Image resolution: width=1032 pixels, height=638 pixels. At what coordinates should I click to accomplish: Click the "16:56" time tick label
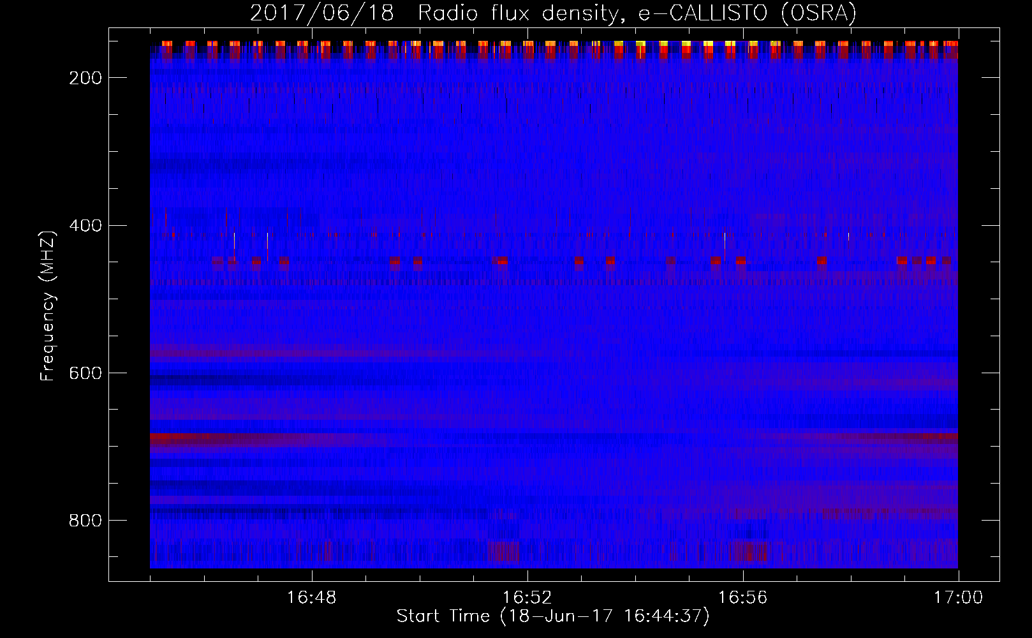[x=743, y=598]
